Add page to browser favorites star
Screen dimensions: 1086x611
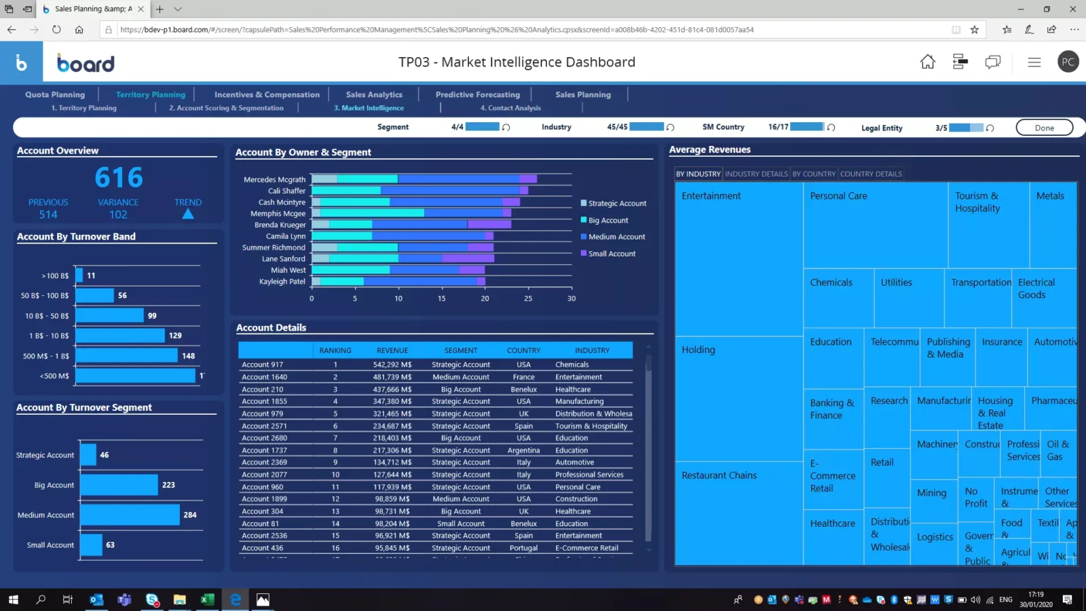pyautogui.click(x=974, y=30)
